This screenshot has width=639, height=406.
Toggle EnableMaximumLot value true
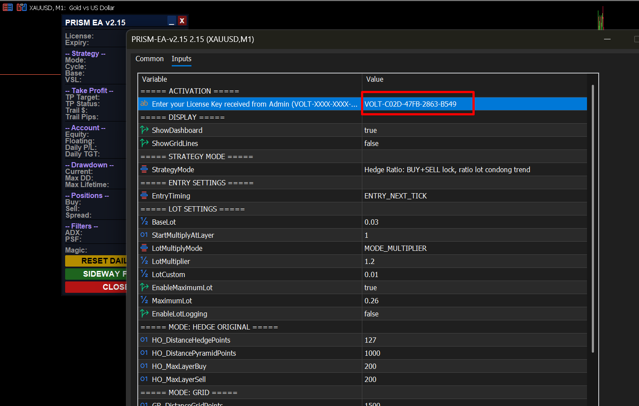(474, 288)
